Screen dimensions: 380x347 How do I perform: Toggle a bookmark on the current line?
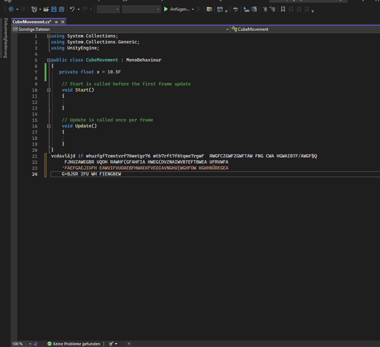pos(283,9)
